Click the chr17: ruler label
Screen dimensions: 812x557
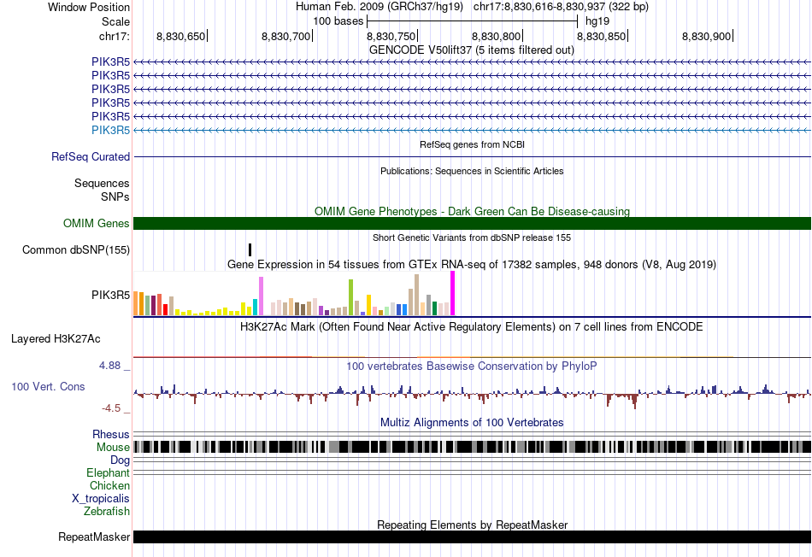click(x=115, y=36)
